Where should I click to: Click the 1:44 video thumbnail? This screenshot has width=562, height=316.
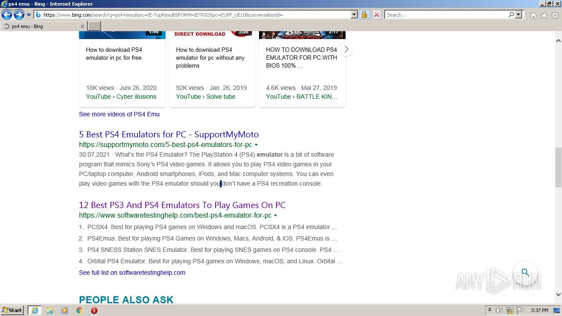coord(122,35)
